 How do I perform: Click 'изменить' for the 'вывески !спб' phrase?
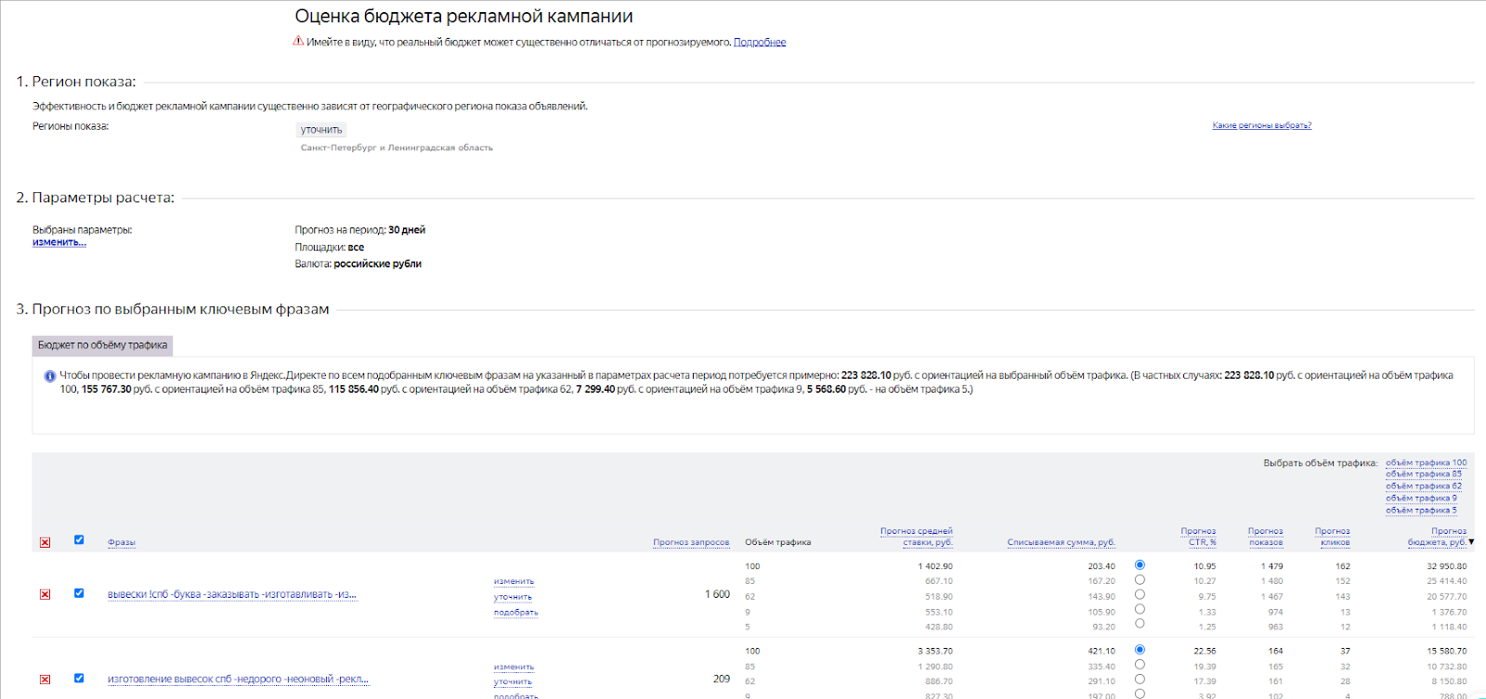(x=514, y=581)
